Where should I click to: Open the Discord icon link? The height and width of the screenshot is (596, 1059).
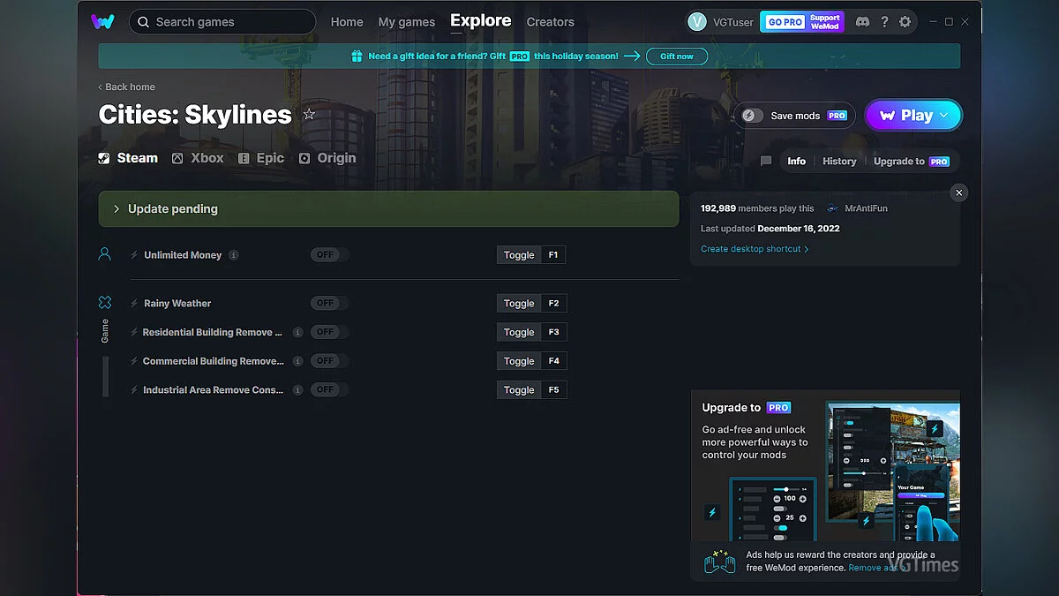click(862, 22)
